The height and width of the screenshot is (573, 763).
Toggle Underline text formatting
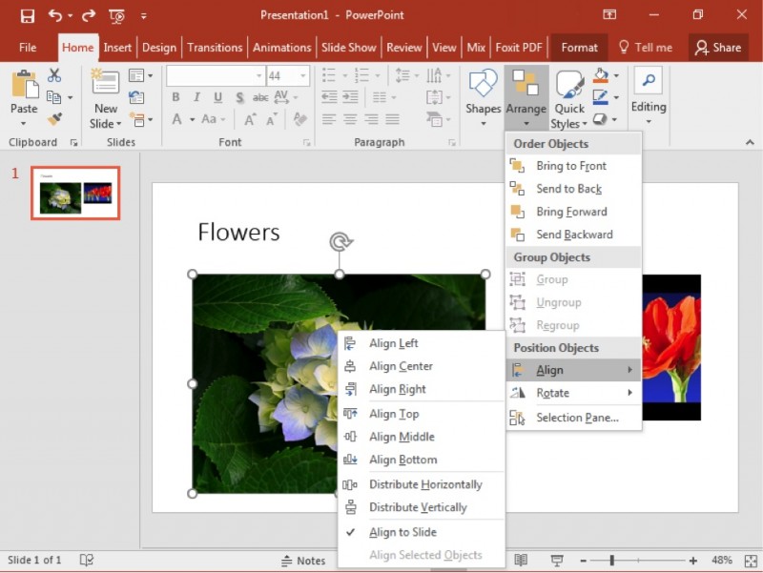pos(217,97)
